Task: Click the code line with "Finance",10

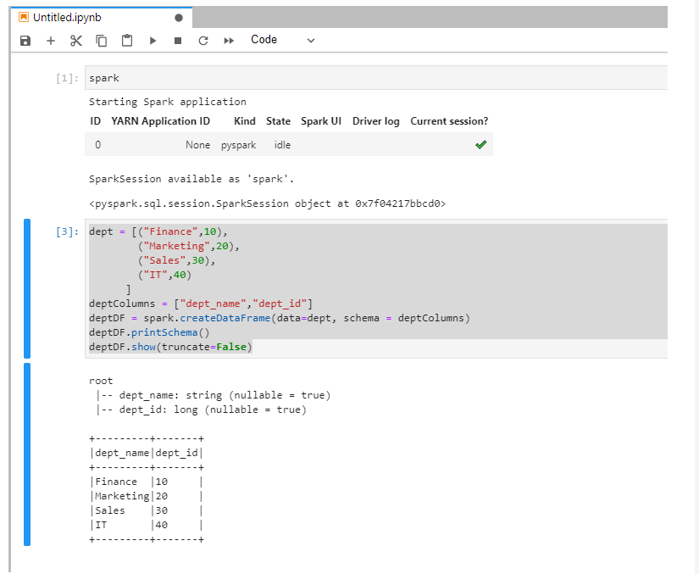Action: coord(158,231)
